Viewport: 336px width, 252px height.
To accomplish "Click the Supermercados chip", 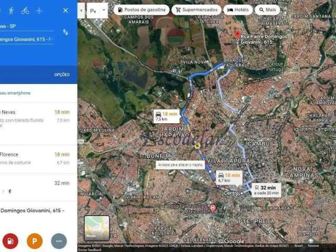I will pos(196,10).
